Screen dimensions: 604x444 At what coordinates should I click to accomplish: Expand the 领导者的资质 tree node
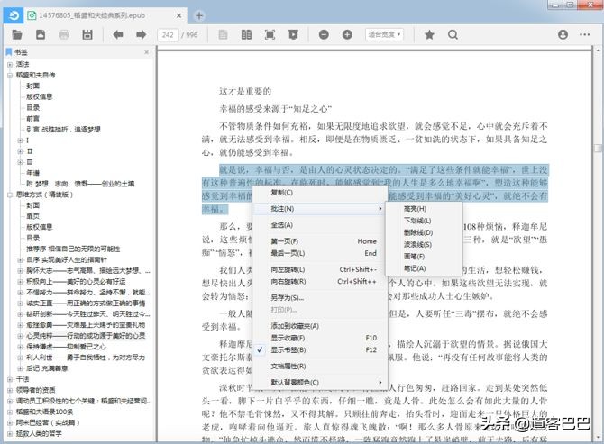pyautogui.click(x=10, y=390)
